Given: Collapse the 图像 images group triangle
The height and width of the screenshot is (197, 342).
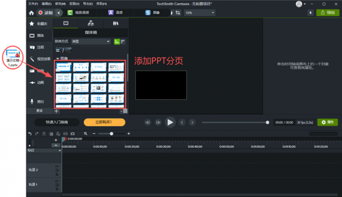Looking at the screenshot, I should coord(57,59).
